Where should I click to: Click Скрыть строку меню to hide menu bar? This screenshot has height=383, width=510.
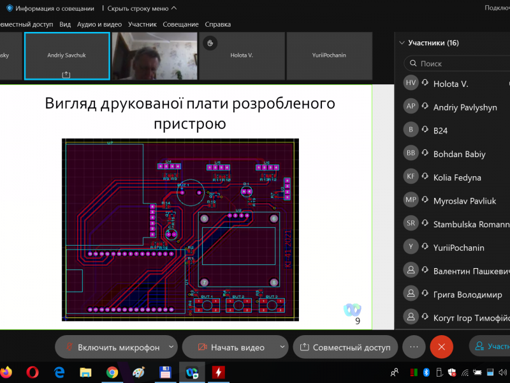[x=142, y=8]
